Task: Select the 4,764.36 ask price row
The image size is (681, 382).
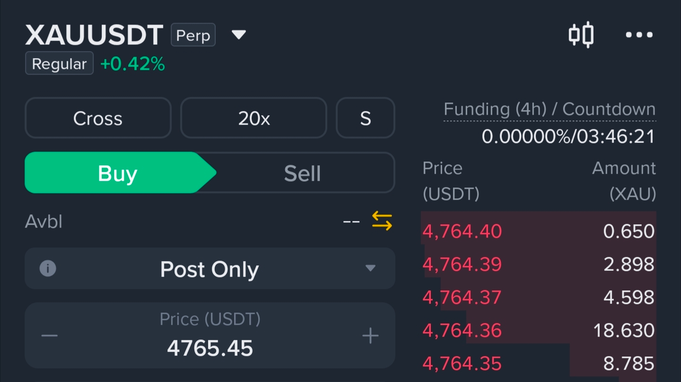Action: (x=538, y=330)
